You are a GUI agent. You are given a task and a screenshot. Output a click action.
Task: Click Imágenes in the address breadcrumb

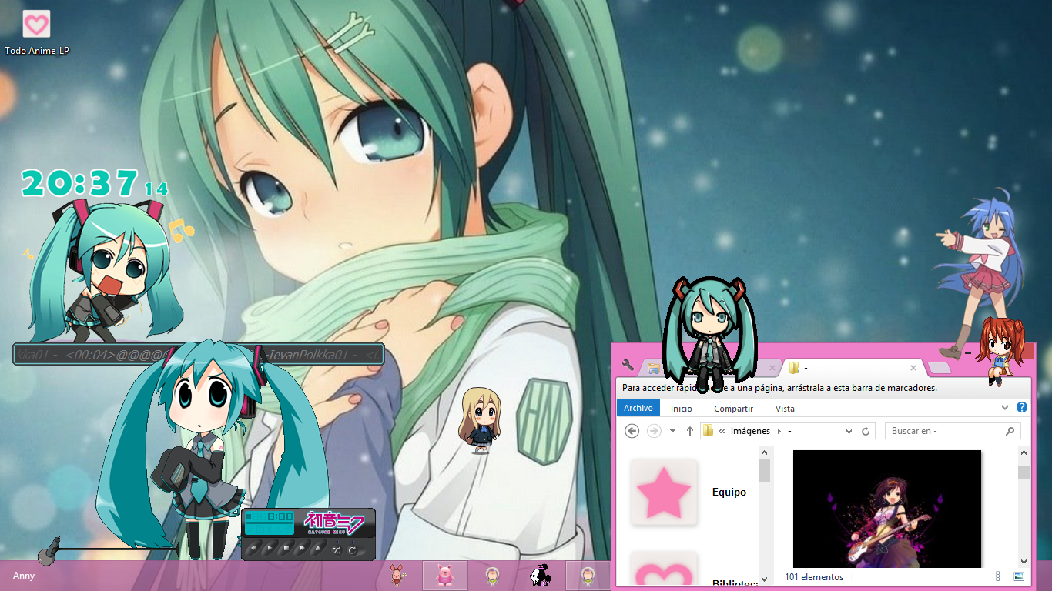click(x=750, y=431)
